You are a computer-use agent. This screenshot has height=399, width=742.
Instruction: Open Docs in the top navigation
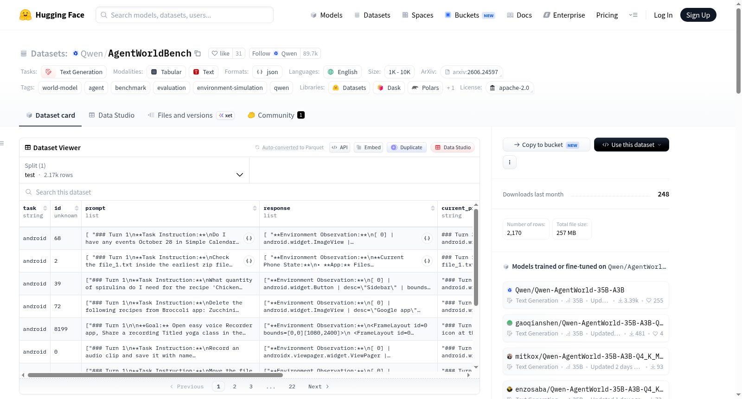pyautogui.click(x=519, y=15)
